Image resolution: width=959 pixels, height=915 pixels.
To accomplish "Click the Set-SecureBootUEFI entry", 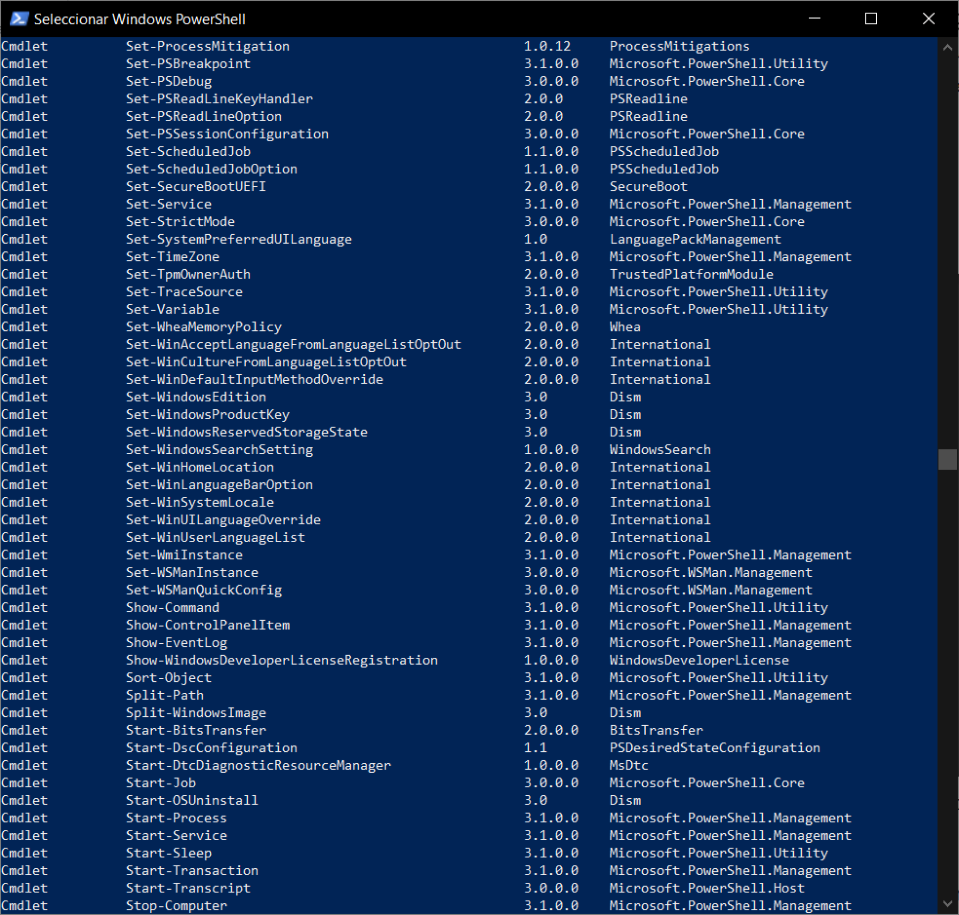I will (x=196, y=186).
